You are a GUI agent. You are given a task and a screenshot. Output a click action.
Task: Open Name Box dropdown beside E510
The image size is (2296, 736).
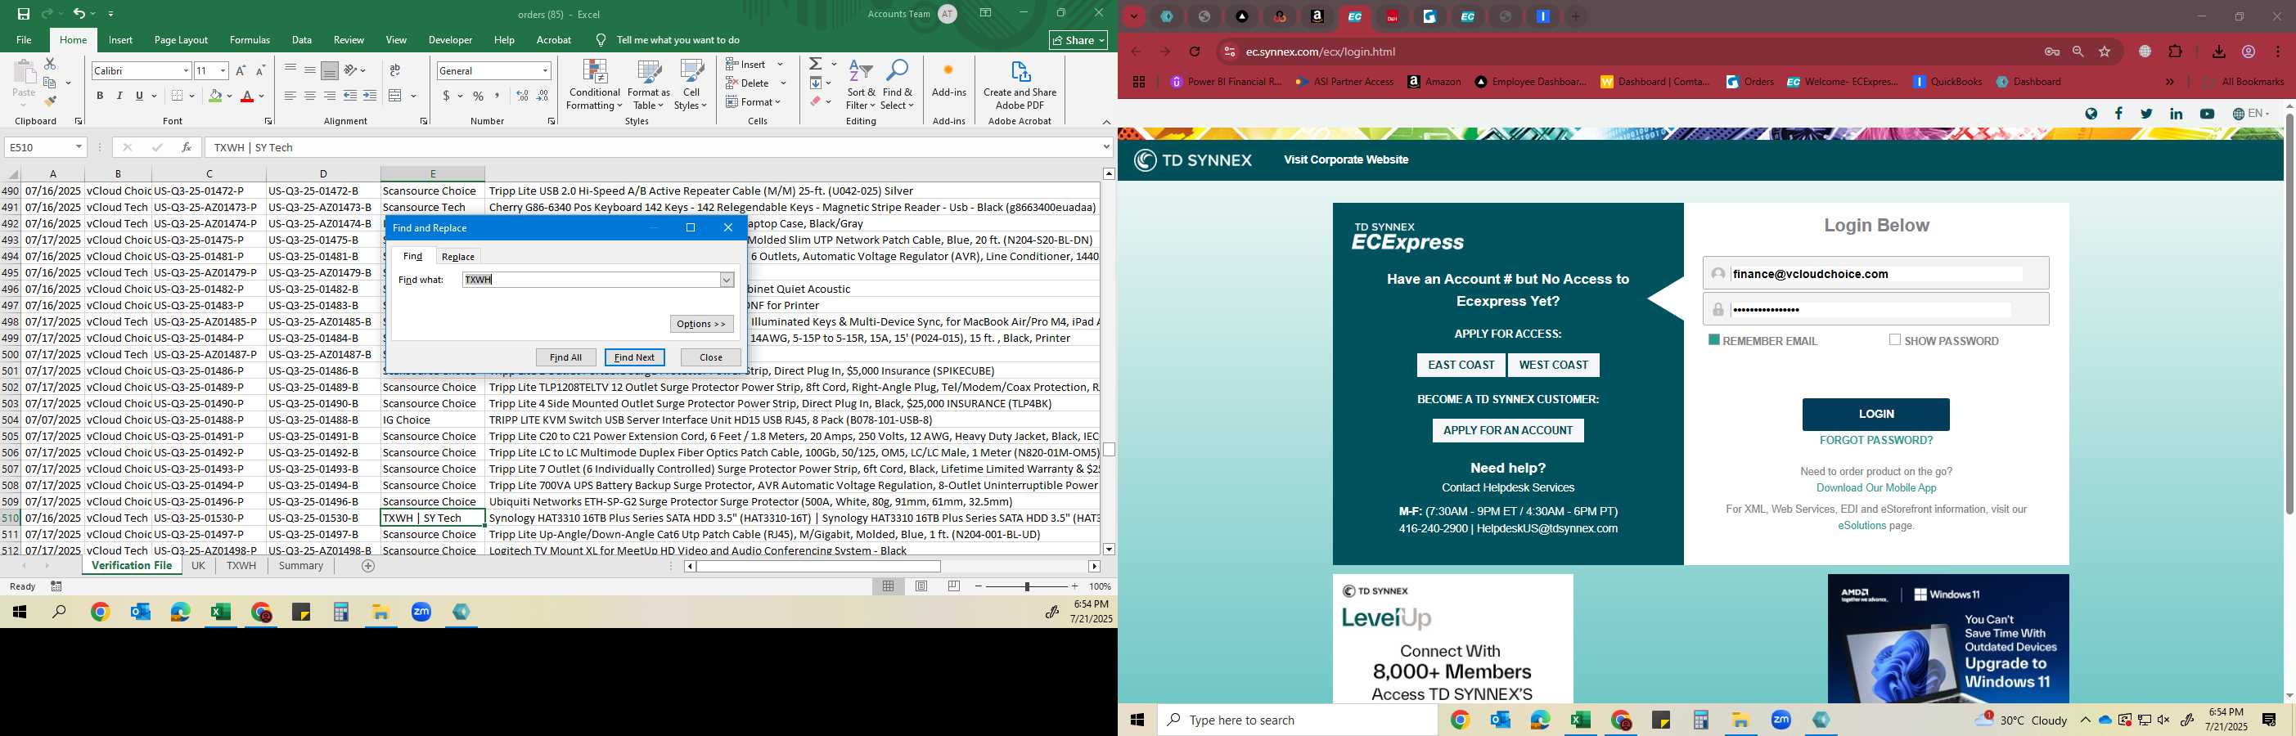(x=79, y=147)
